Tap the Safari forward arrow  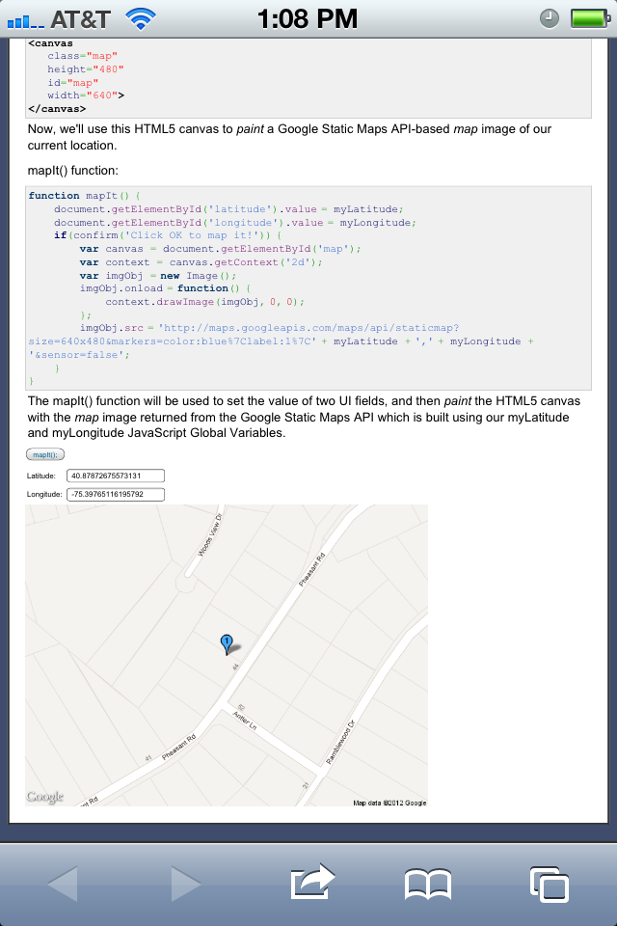186,884
